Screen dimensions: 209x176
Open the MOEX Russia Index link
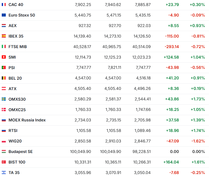(x=27, y=120)
